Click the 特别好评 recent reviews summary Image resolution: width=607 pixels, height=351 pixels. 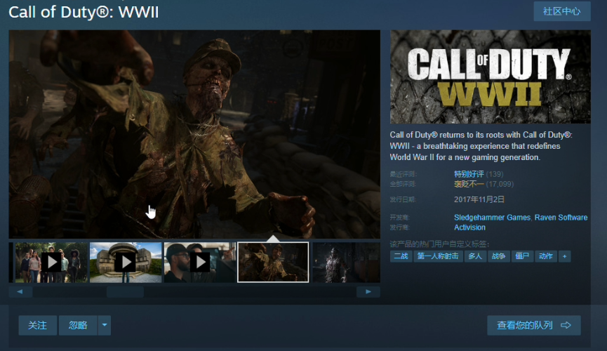(x=469, y=174)
